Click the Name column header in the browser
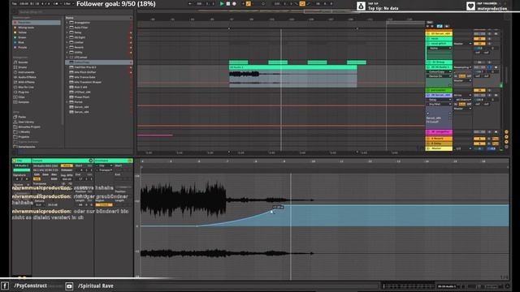The image size is (520, 292). pyautogui.click(x=98, y=18)
